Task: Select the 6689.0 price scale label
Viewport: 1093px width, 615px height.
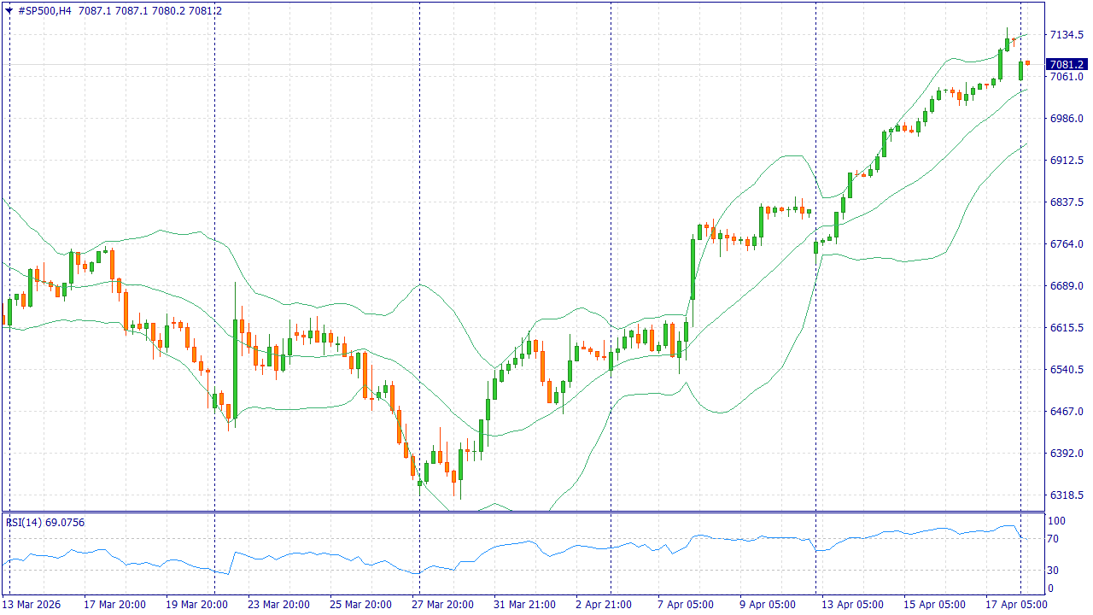Action: [x=1067, y=286]
